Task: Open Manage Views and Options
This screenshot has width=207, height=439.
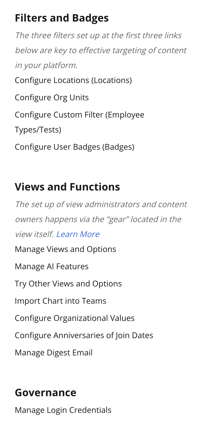Action: pos(65,249)
